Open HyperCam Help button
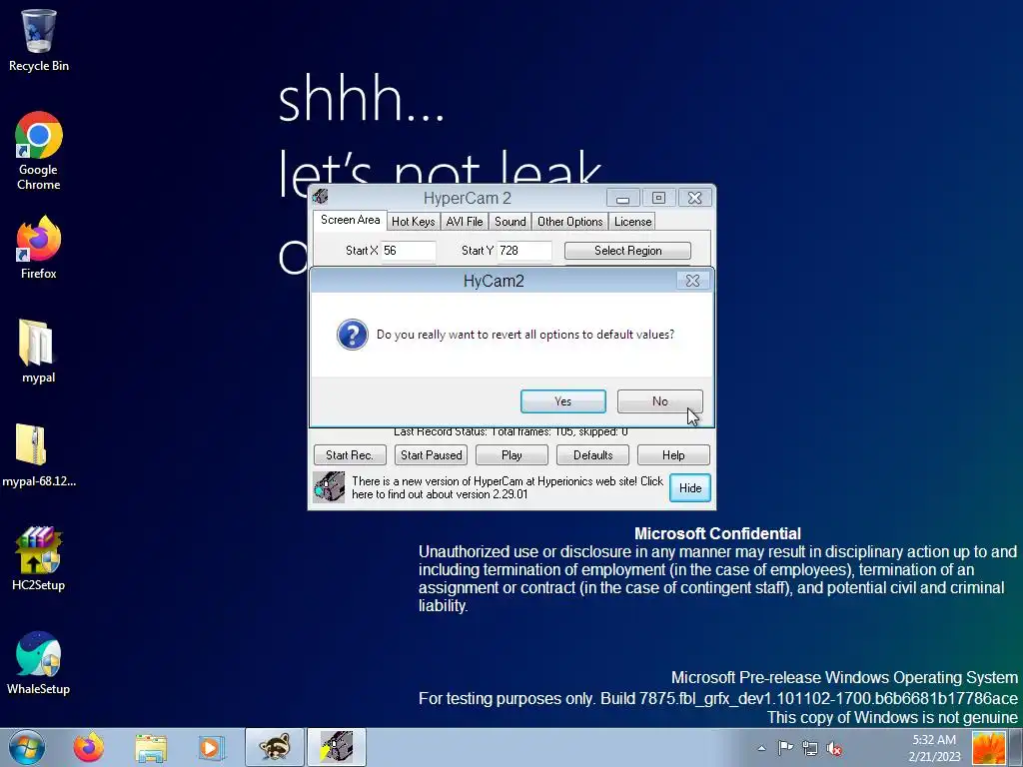 673,455
